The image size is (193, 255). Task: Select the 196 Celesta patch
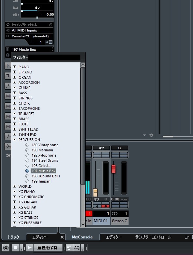(x=41, y=166)
